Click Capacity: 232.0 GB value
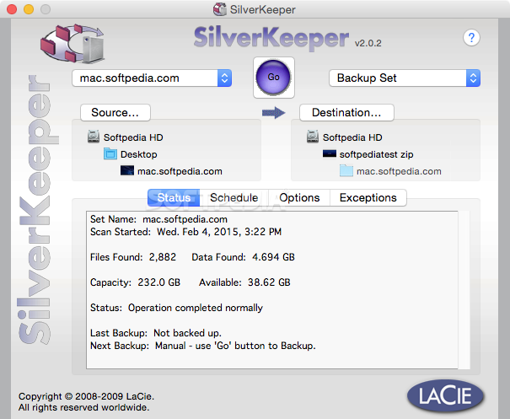This screenshot has width=510, height=419. click(158, 282)
